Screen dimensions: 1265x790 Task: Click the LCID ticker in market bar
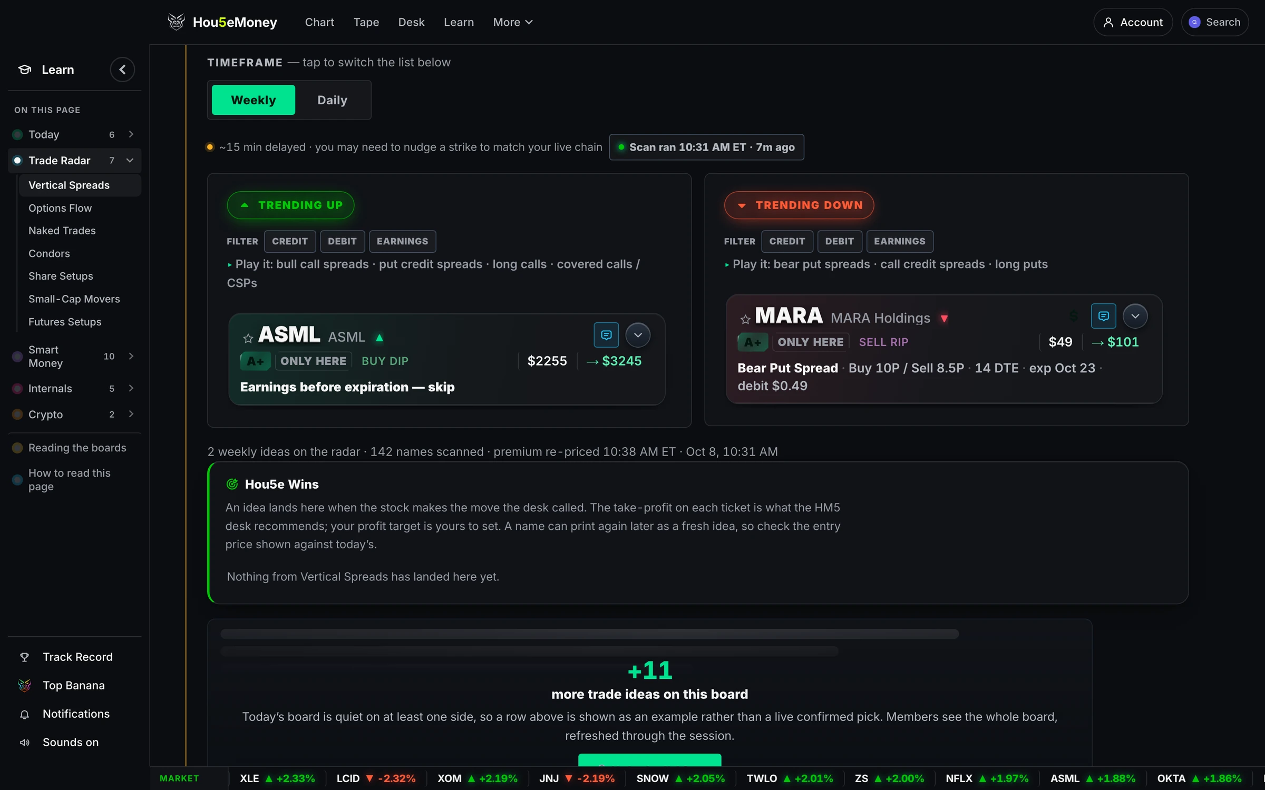coord(376,778)
